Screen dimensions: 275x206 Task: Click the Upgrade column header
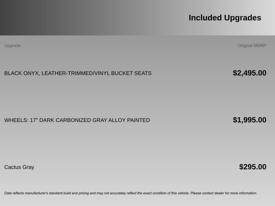pyautogui.click(x=12, y=46)
